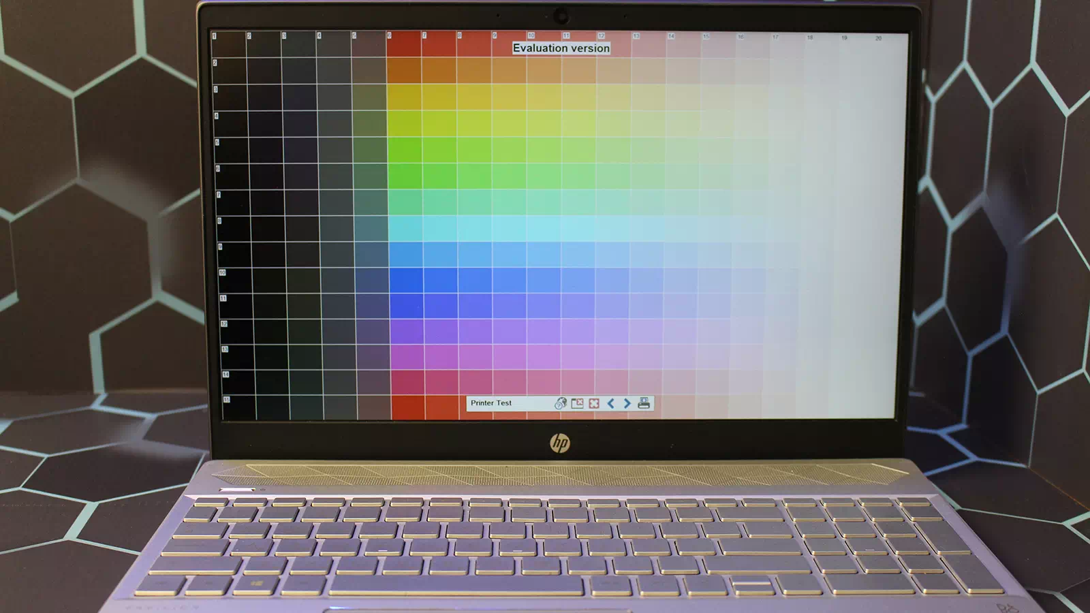1090x613 pixels.
Task: Click column header number 1
Action: click(213, 35)
